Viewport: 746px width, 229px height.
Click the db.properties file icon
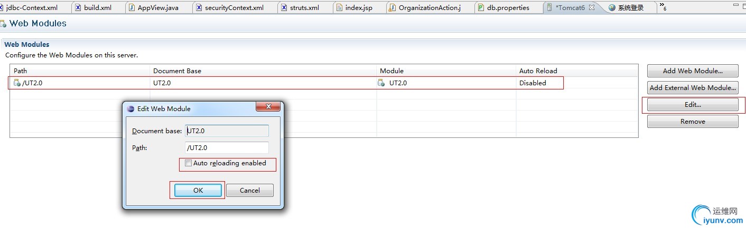[481, 8]
